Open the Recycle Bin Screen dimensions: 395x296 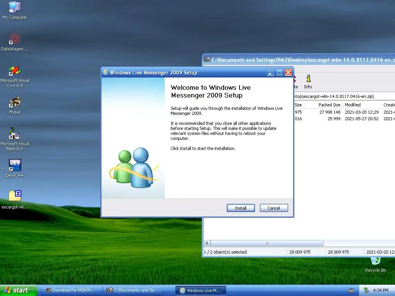(376, 265)
